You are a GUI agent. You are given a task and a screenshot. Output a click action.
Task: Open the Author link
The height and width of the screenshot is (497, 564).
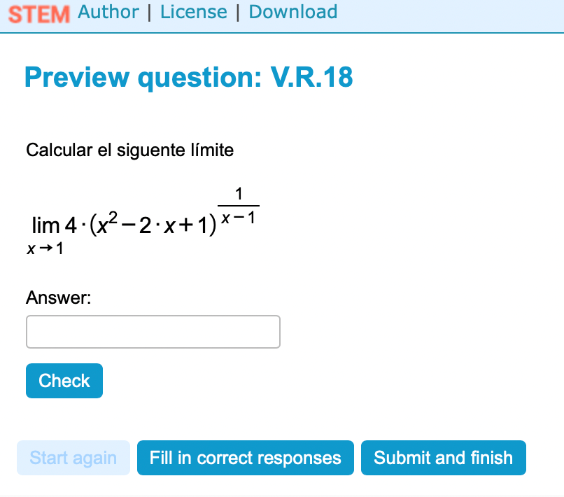108,12
